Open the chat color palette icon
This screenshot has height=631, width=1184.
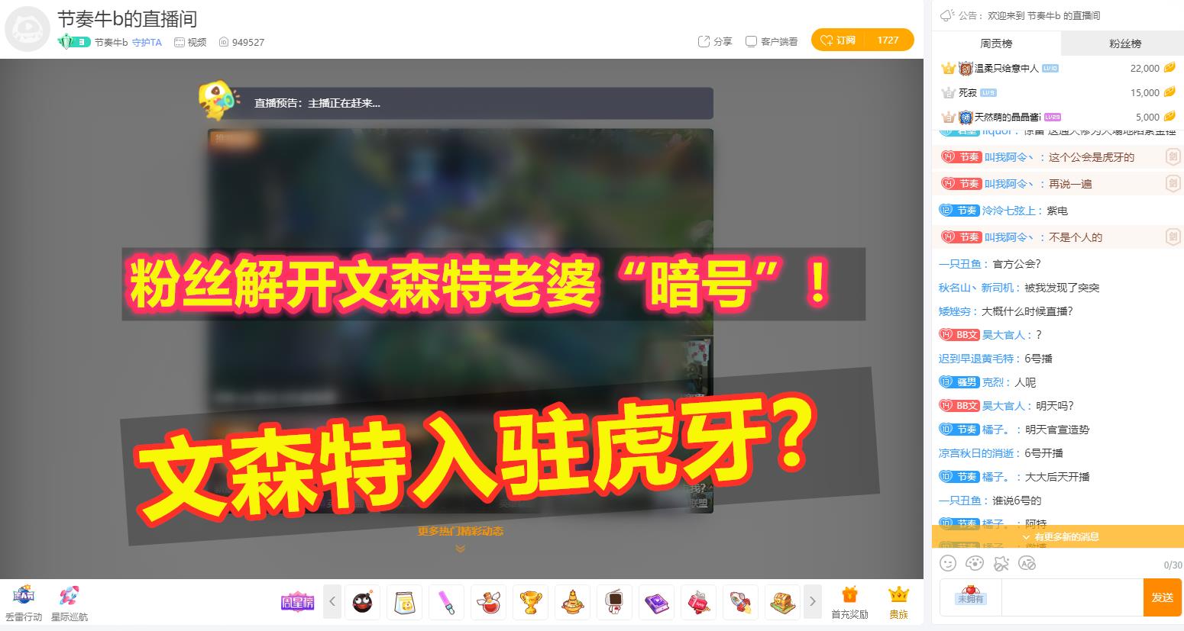[975, 563]
